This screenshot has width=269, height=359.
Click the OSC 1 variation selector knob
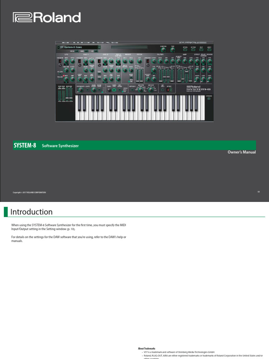point(80,65)
